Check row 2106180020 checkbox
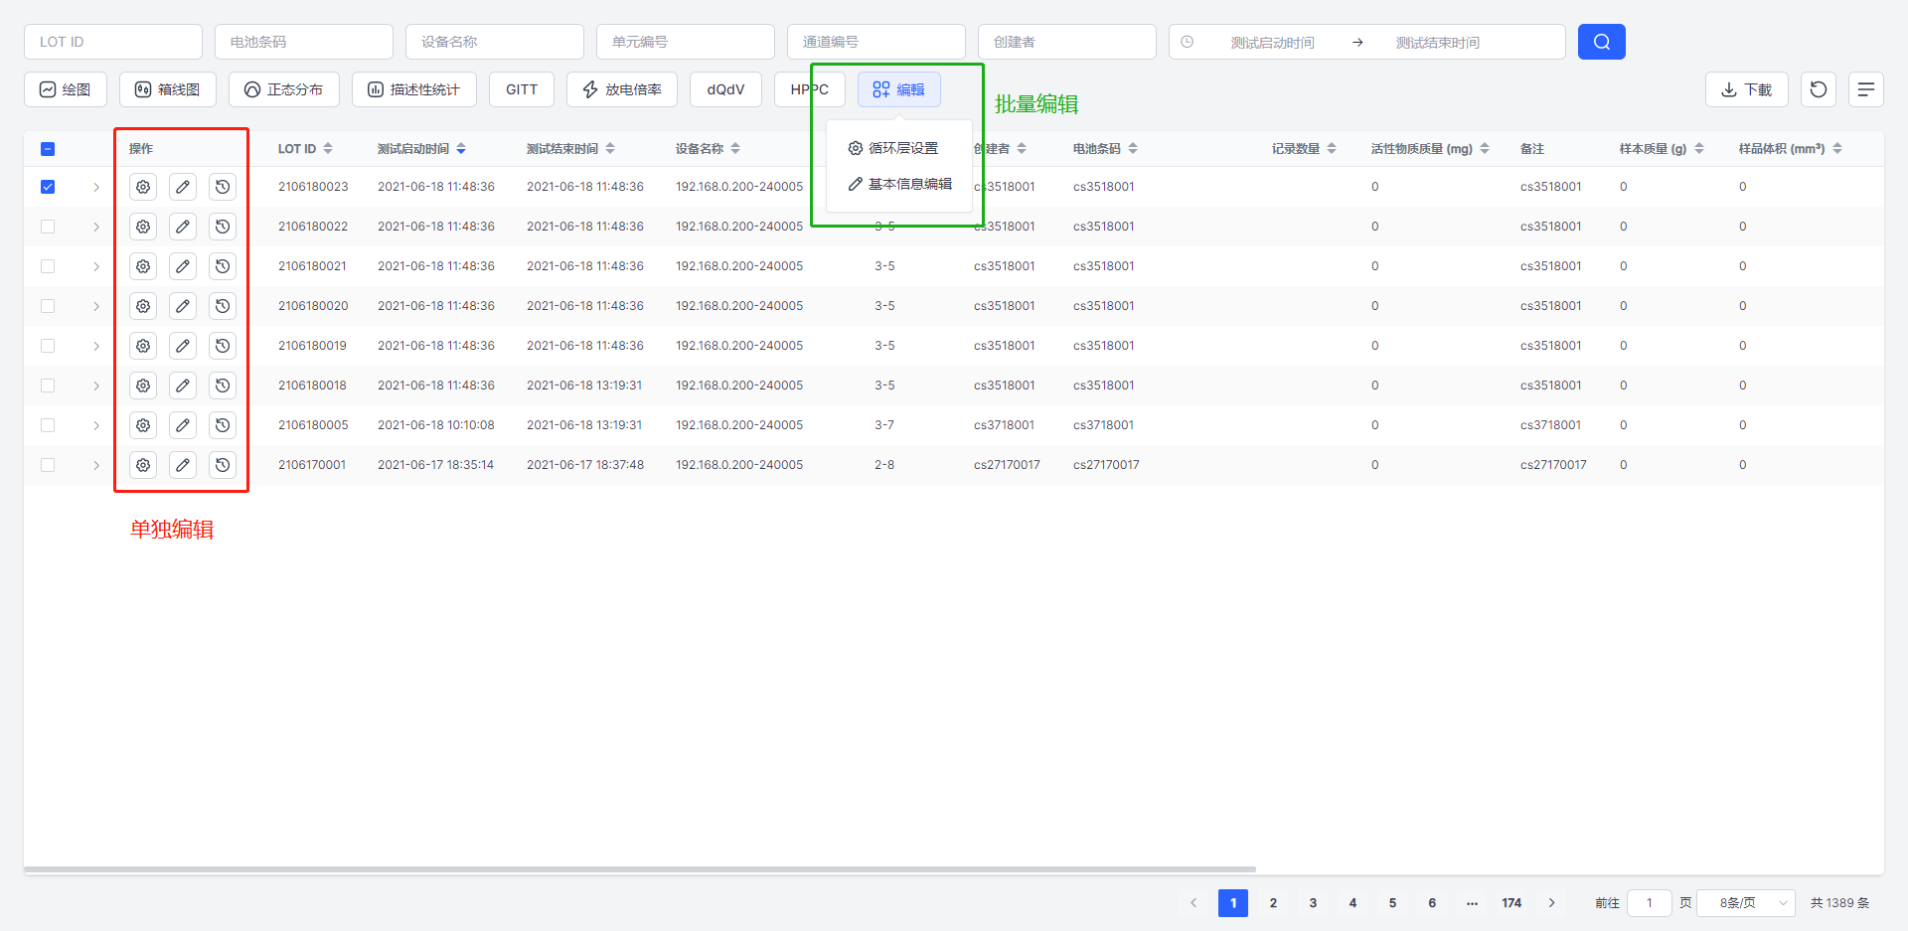This screenshot has height=931, width=1908. click(48, 306)
